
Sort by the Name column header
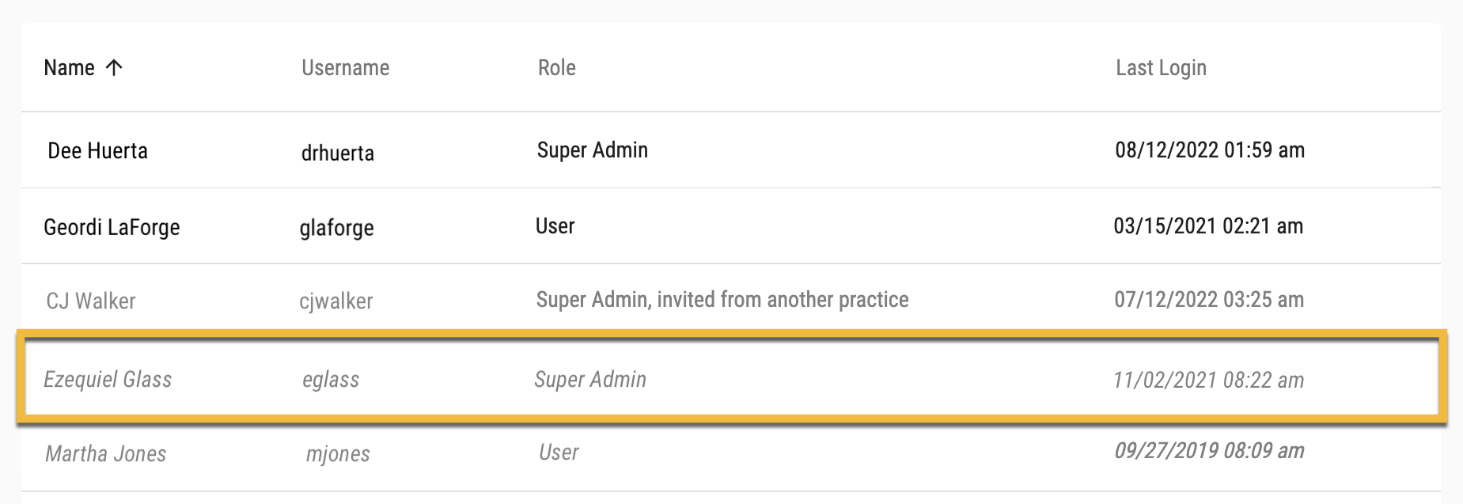click(x=69, y=68)
